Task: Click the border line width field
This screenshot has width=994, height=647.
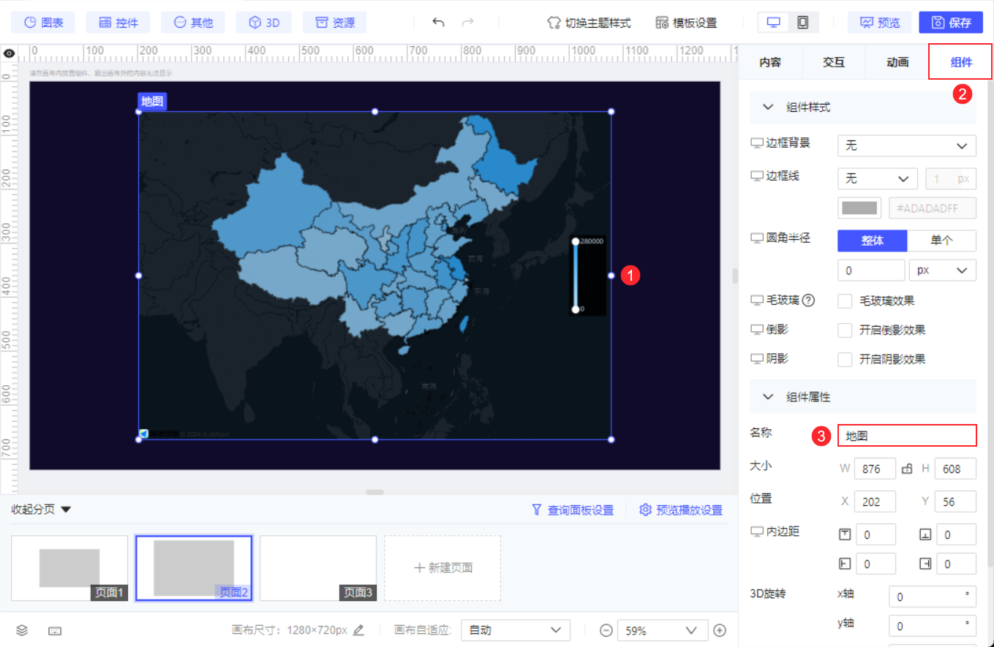Action: pos(951,178)
